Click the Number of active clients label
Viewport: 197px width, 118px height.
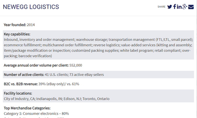click(24, 74)
